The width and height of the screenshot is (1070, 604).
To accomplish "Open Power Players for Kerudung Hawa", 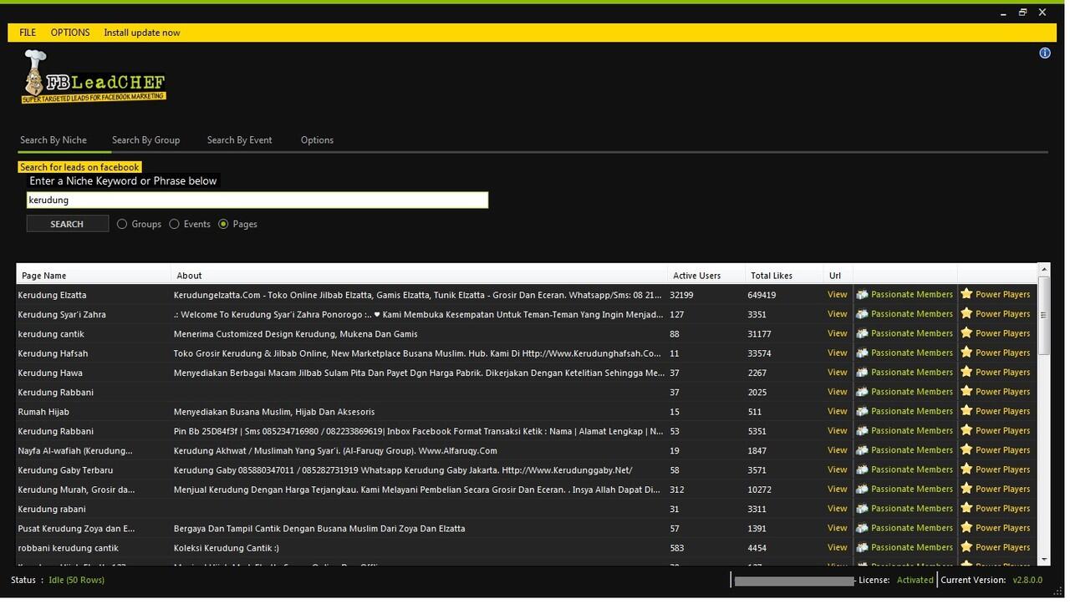I will pyautogui.click(x=995, y=372).
